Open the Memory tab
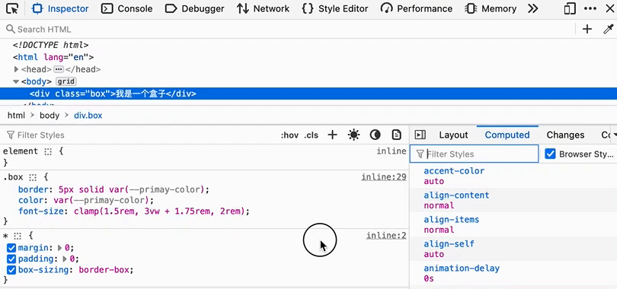The image size is (617, 289). coord(491,8)
